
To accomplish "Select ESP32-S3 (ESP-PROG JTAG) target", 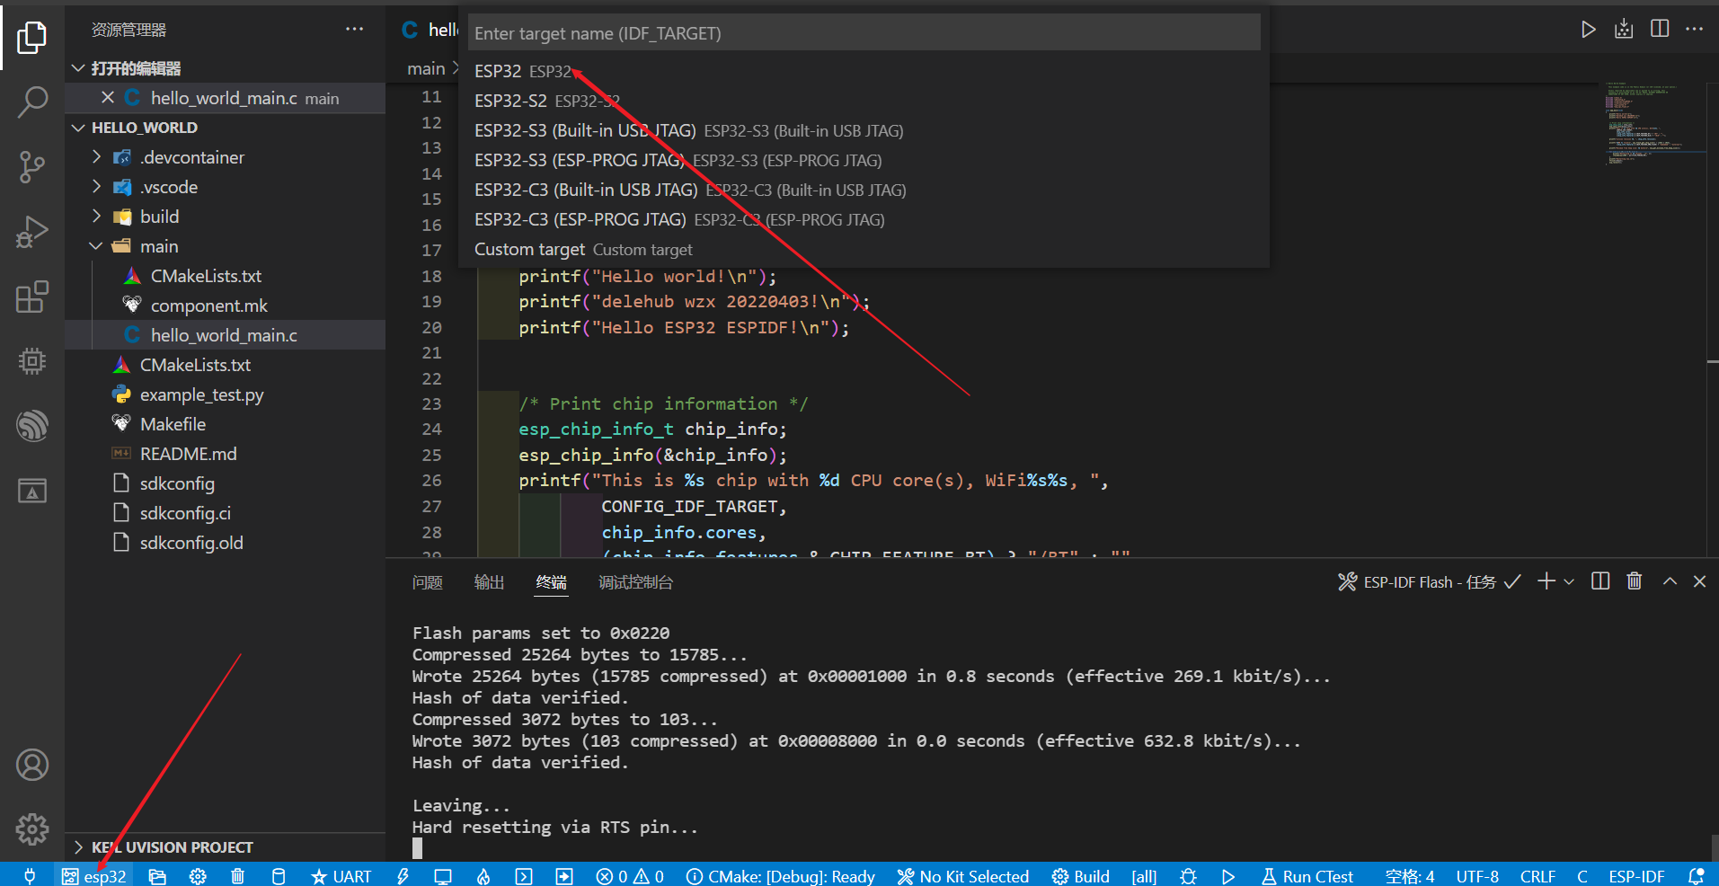I will click(x=864, y=160).
